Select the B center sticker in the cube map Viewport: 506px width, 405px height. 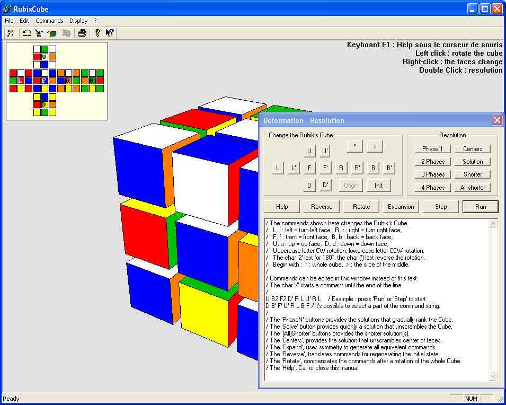92,81
